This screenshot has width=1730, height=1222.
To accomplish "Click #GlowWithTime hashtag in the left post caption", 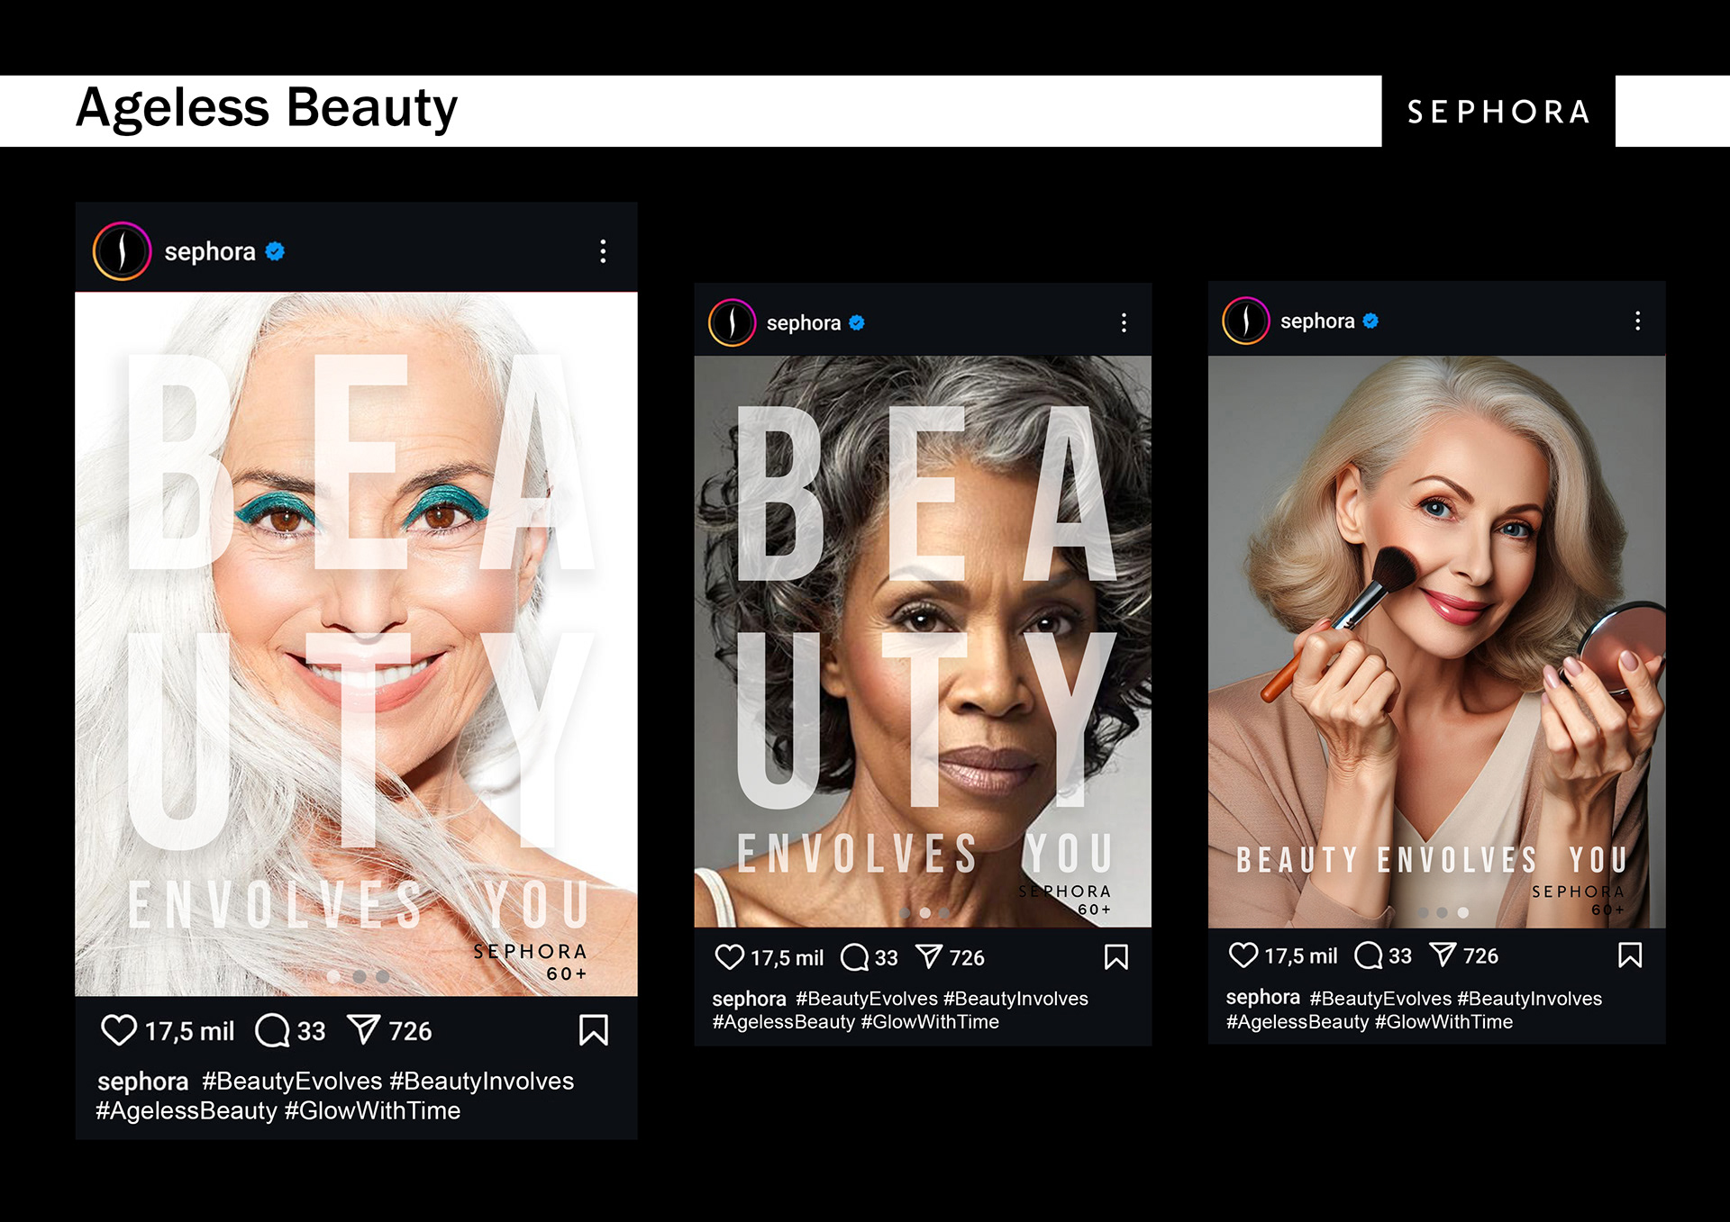I will pos(373,1110).
